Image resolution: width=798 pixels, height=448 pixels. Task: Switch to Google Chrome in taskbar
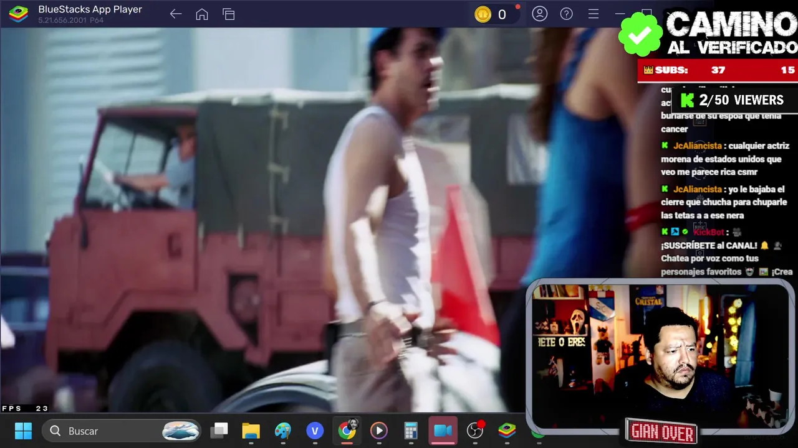347,430
